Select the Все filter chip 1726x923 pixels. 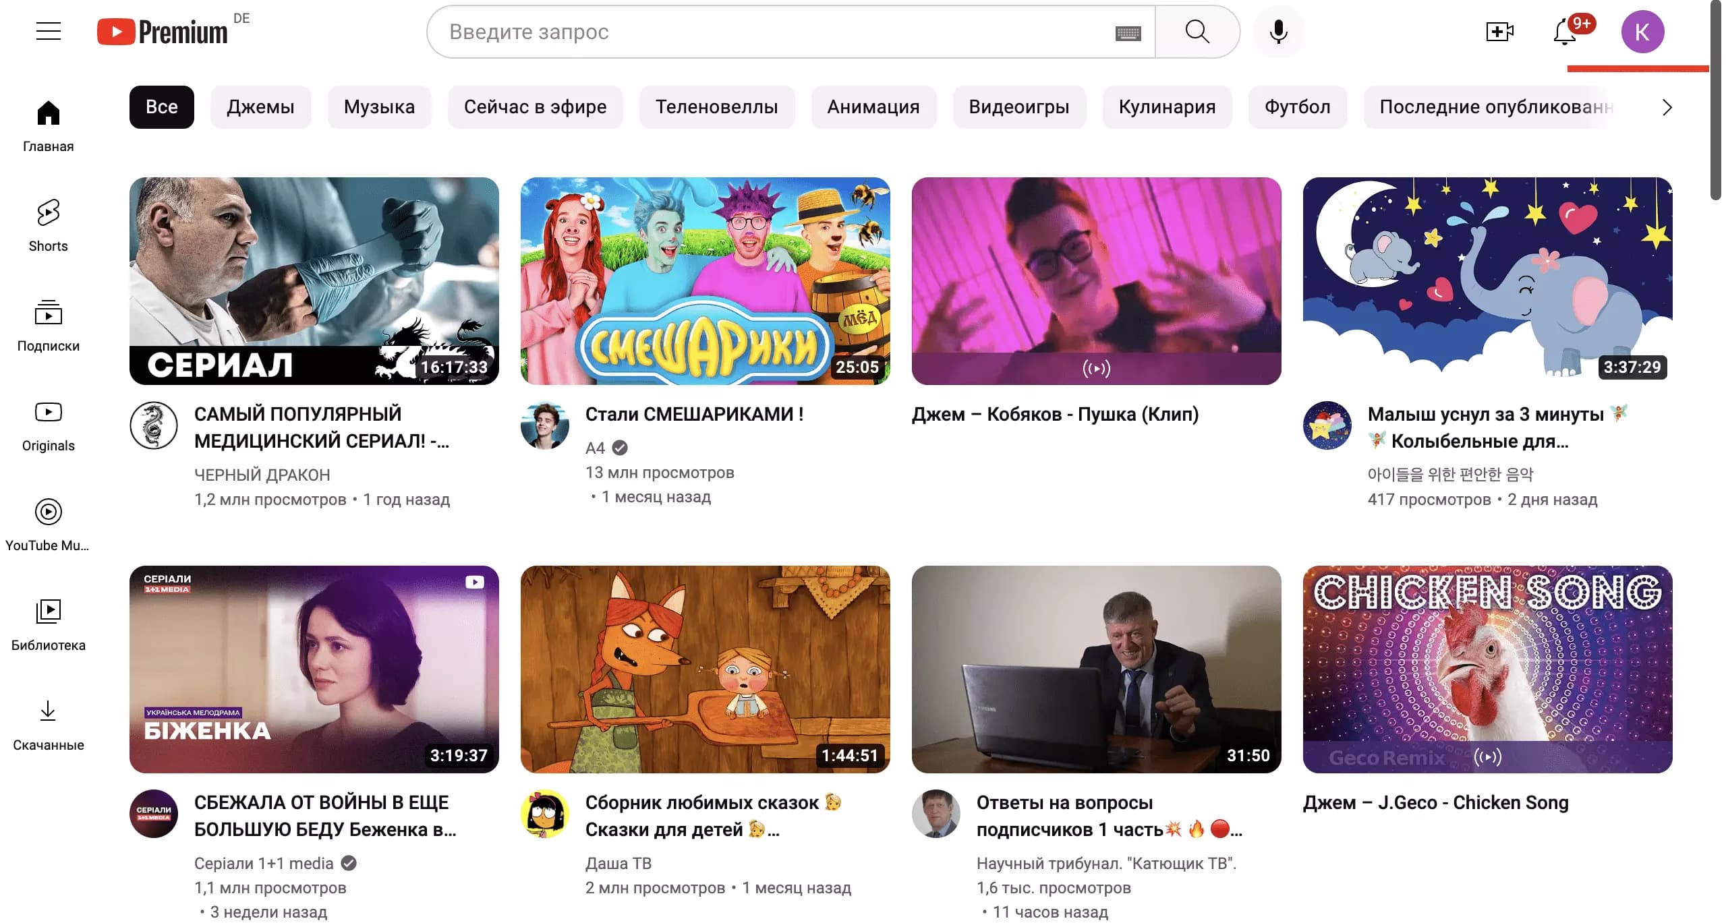coord(162,107)
